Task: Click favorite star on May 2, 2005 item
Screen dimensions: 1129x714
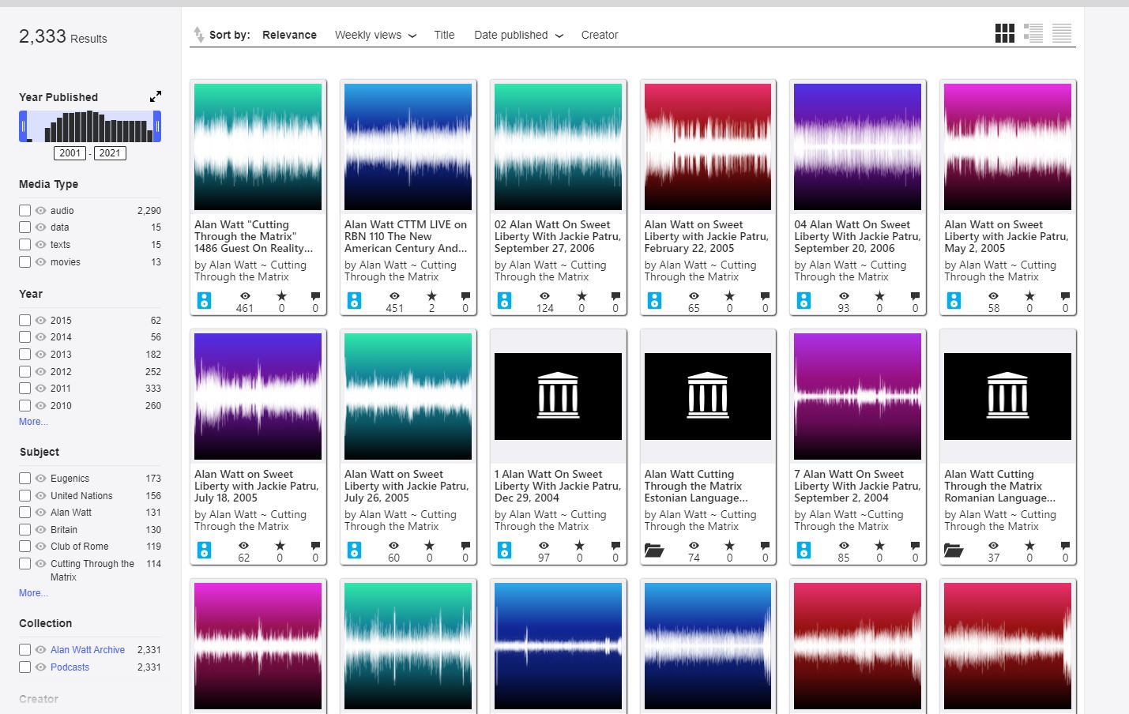Action: 1029,296
